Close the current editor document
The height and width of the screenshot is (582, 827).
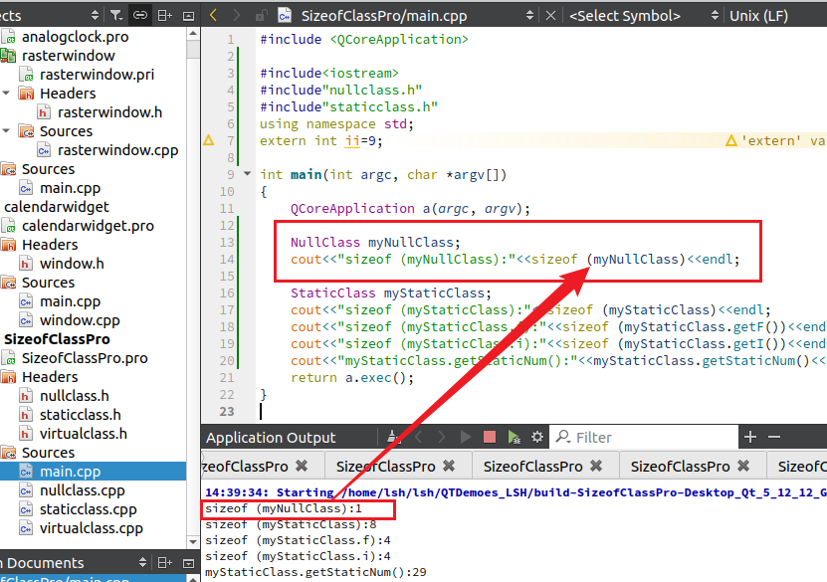click(550, 16)
